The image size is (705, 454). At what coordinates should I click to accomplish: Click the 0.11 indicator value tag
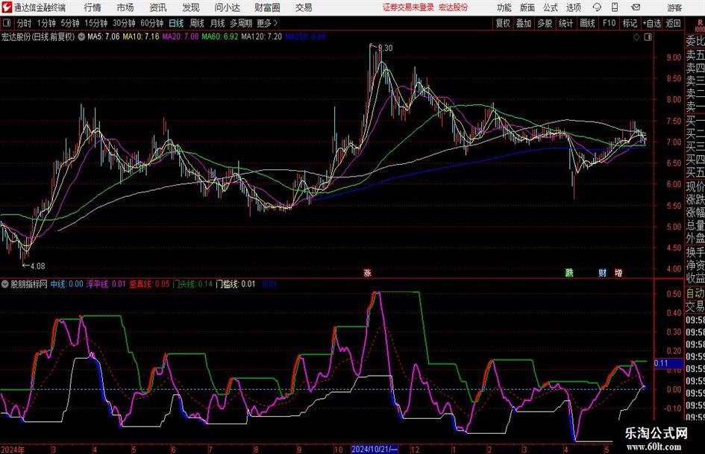pos(668,363)
